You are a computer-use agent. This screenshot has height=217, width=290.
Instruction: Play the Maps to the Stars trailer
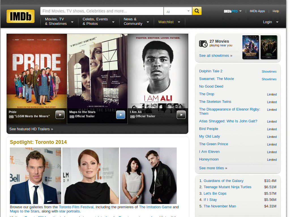tap(121, 115)
